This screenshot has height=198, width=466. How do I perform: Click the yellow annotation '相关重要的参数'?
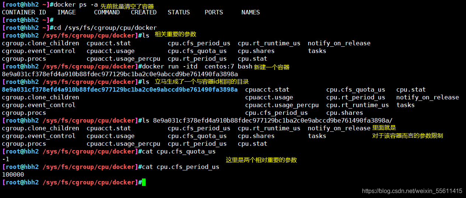point(175,34)
